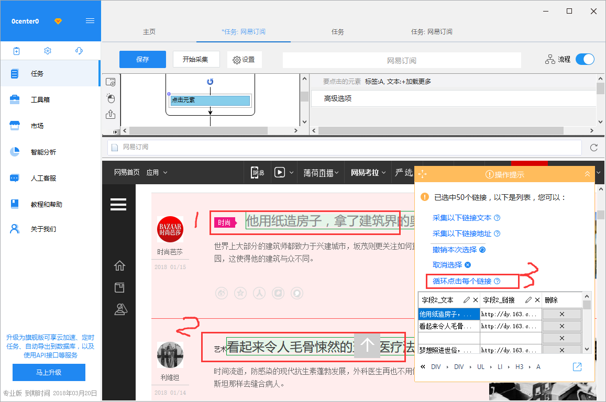
Task: Click the 开始采集 button
Action: point(195,60)
